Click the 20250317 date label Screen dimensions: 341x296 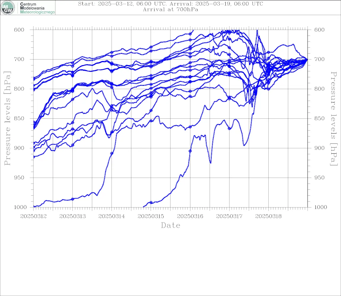pos(229,216)
